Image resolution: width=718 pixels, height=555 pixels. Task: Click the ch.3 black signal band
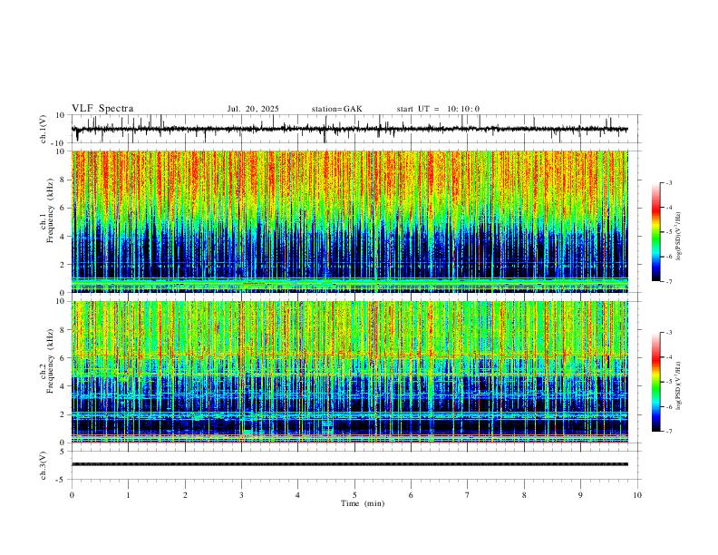point(349,464)
